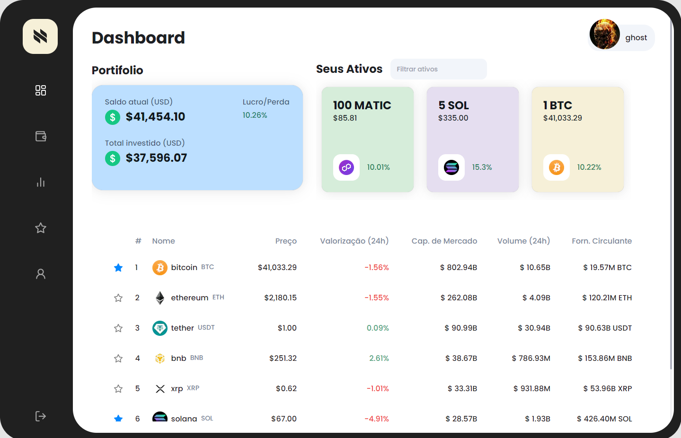Select the 1 BTC asset card
The height and width of the screenshot is (438, 681).
pyautogui.click(x=577, y=139)
